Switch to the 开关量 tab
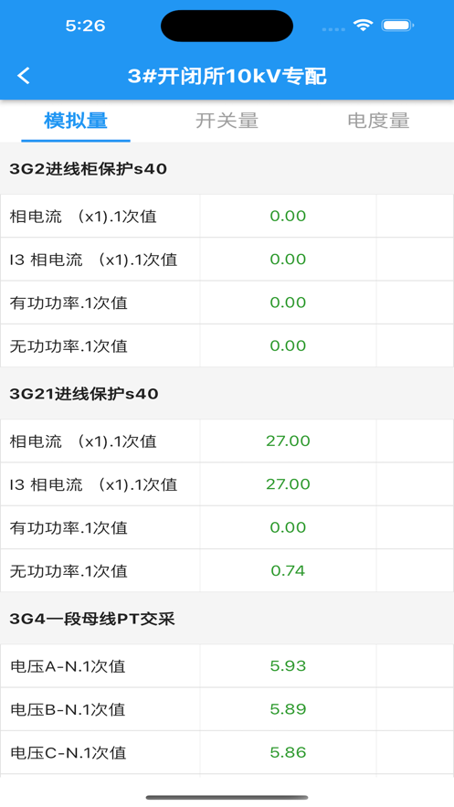 click(x=227, y=121)
